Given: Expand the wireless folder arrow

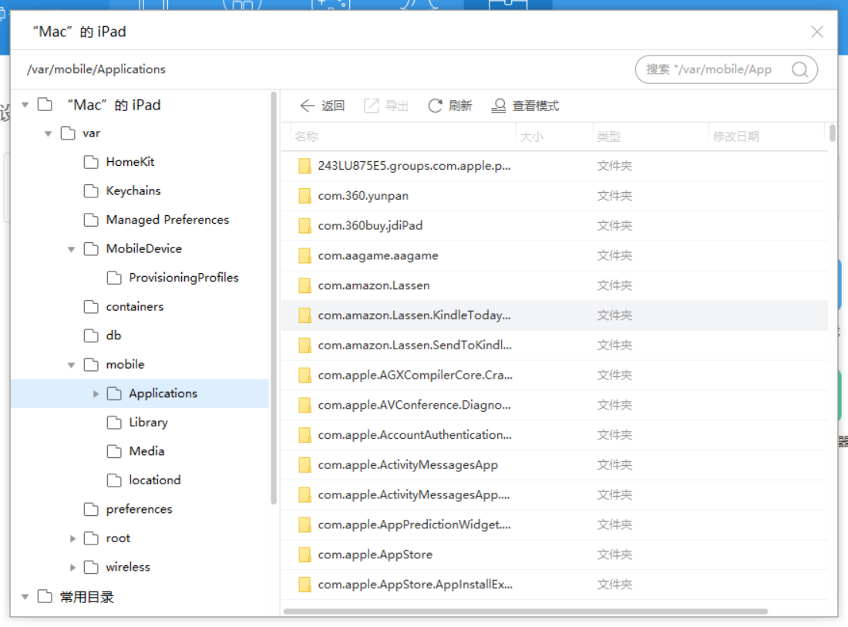Looking at the screenshot, I should coord(73,568).
